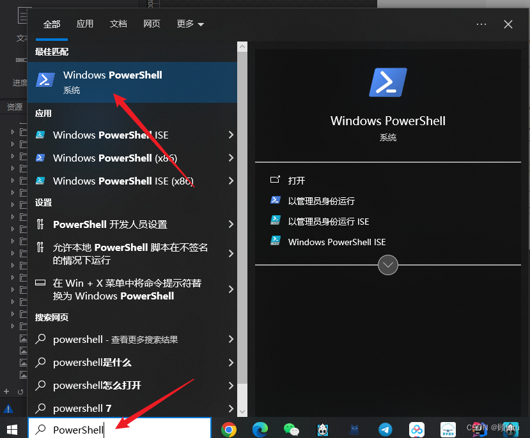This screenshot has width=530, height=438.
Task: Click the refresh icon in background editor
Action: click(x=20, y=392)
